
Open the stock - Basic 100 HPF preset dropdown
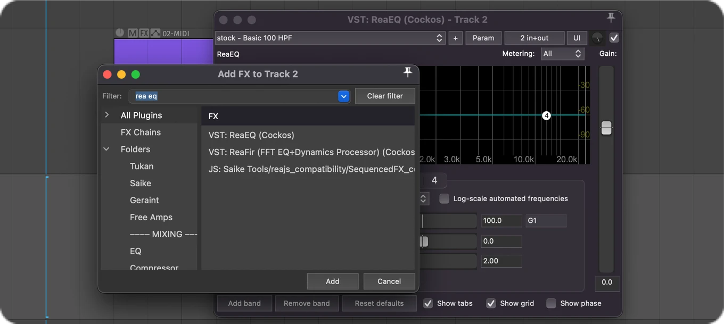pyautogui.click(x=330, y=38)
